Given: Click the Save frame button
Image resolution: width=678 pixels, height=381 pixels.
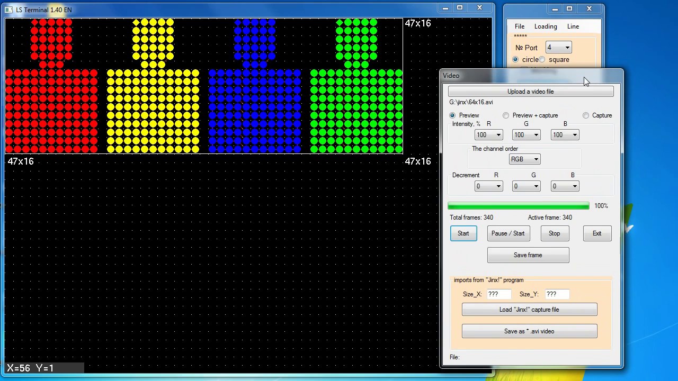Looking at the screenshot, I should [528, 255].
